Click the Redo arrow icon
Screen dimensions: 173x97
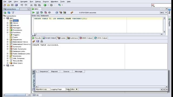(26, 5)
